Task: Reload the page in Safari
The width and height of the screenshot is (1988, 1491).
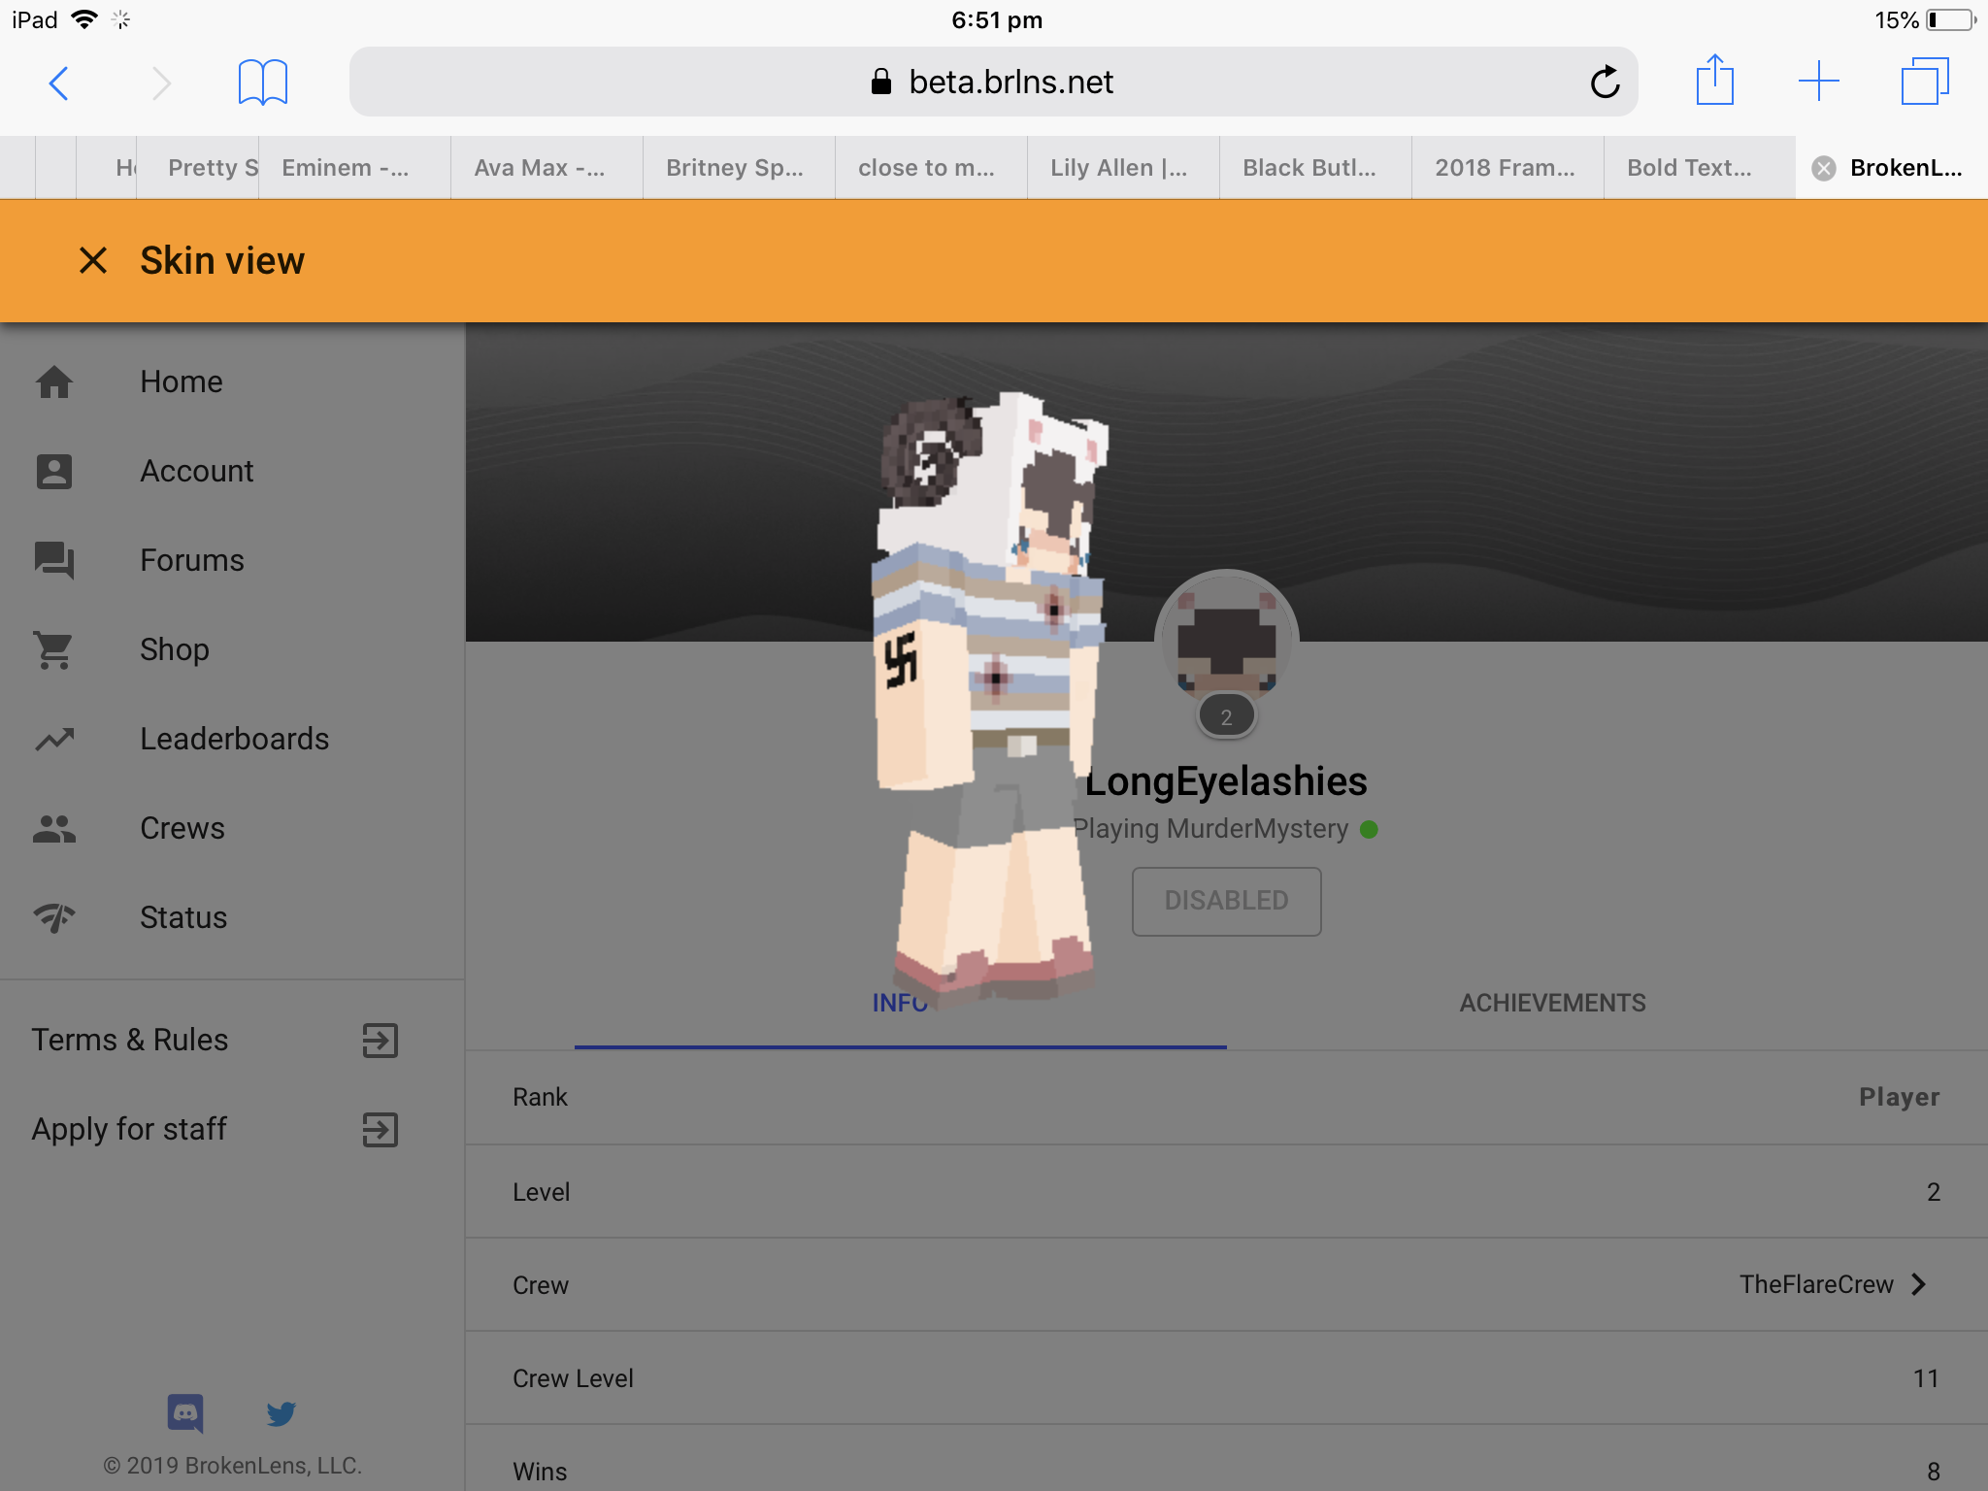Action: [1605, 82]
